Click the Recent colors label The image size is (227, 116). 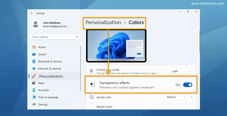point(104,107)
